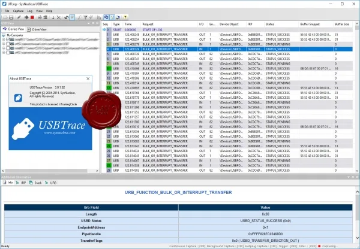Image resolution: width=360 pixels, height=249 pixels.
Task: Click down arrow of Additional Information scrollbar
Action: [357, 238]
